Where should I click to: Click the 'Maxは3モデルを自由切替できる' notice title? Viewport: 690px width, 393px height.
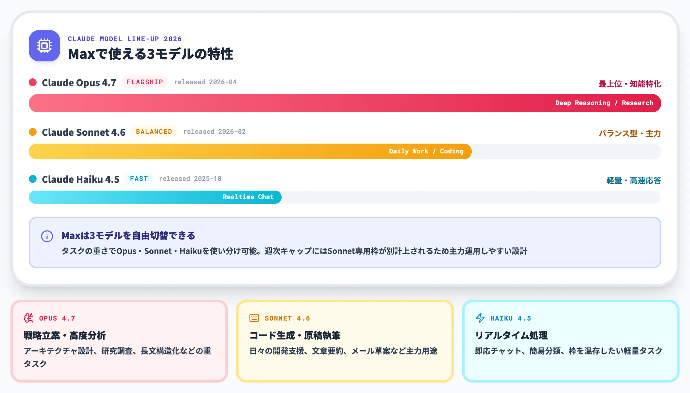pyautogui.click(x=128, y=236)
